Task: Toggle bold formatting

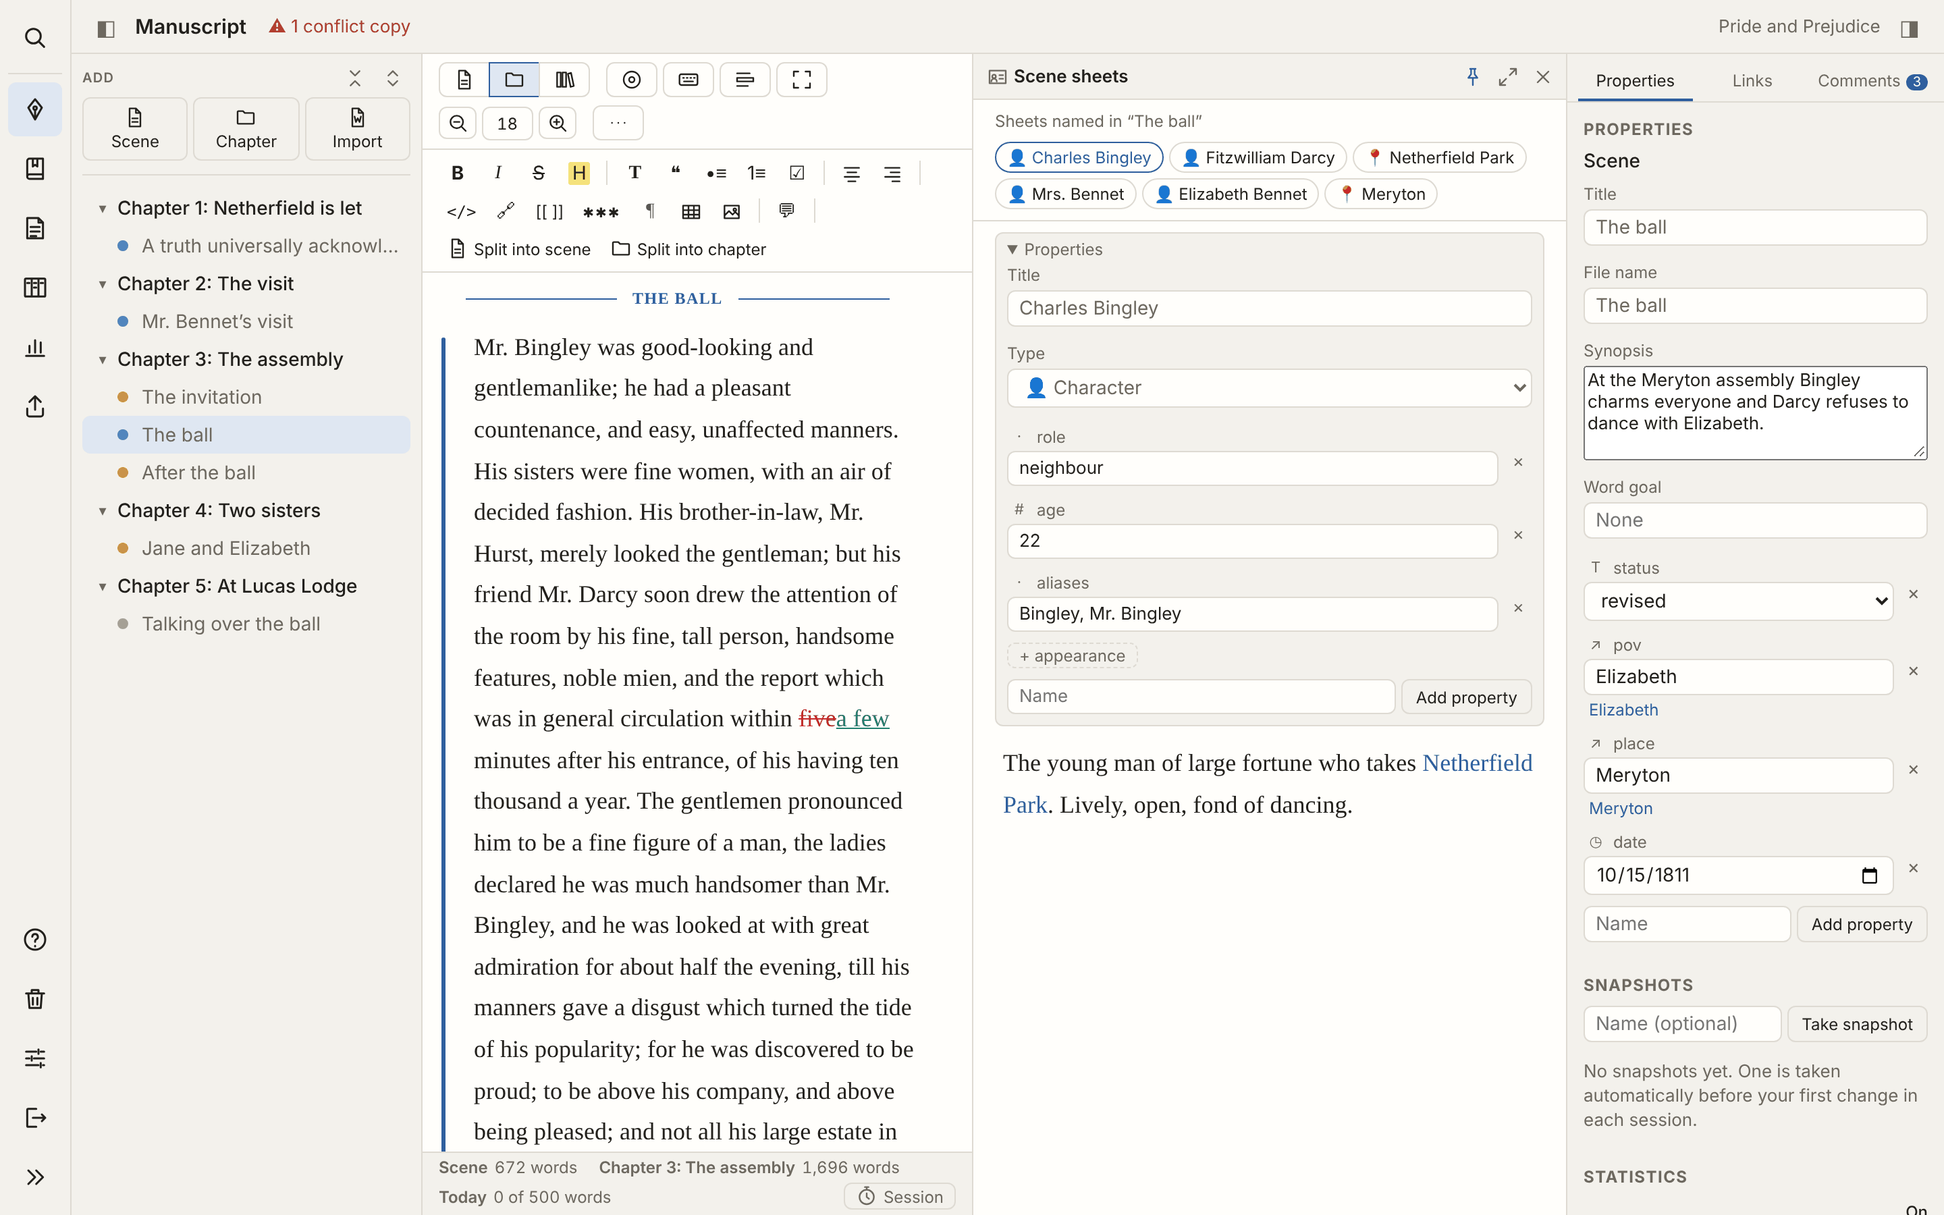Action: (x=457, y=173)
